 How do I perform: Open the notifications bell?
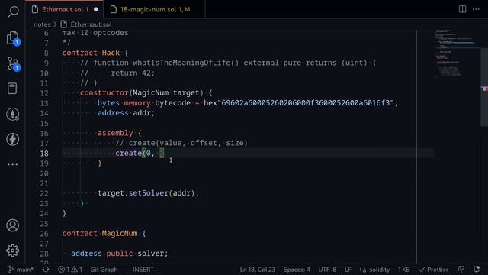[477, 270]
